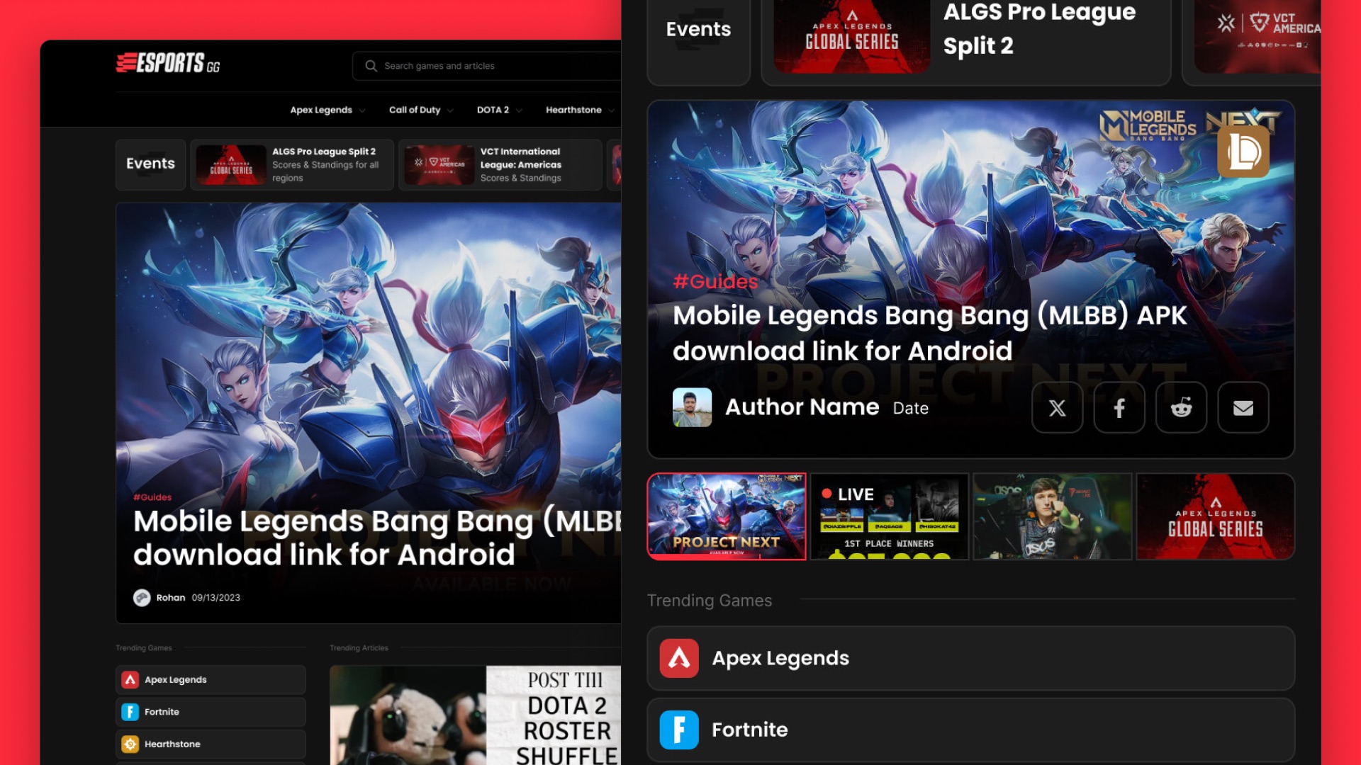Open the desktop Mobile Legends APK article headline

click(x=377, y=538)
